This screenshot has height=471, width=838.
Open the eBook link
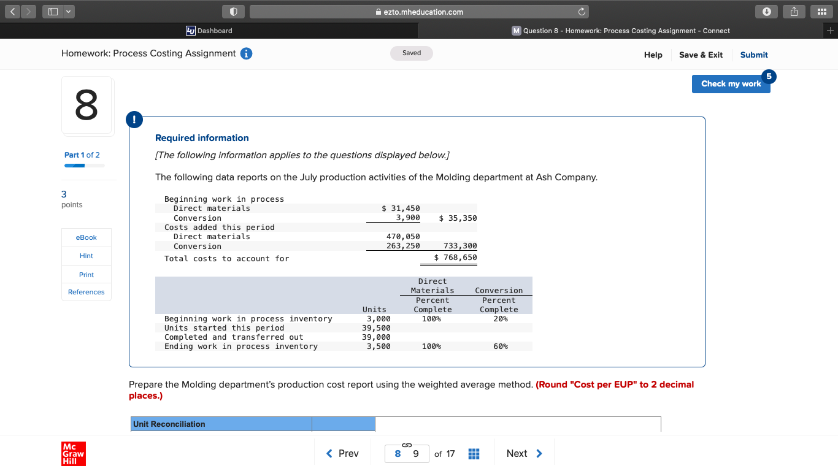pyautogui.click(x=86, y=237)
